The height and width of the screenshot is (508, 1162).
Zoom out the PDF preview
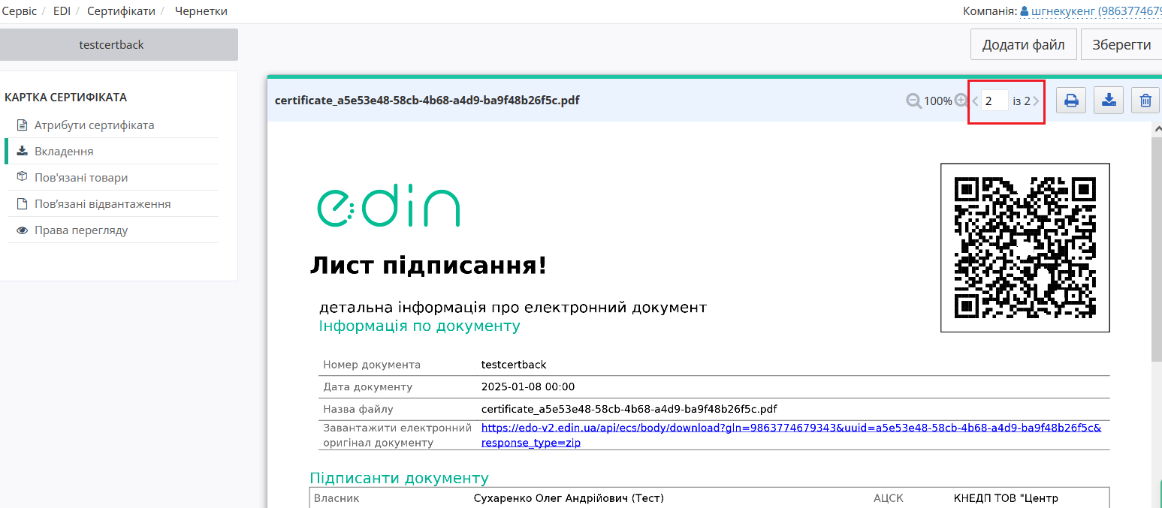coord(913,101)
